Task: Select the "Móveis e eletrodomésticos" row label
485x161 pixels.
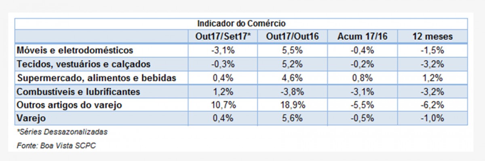Action: point(75,50)
